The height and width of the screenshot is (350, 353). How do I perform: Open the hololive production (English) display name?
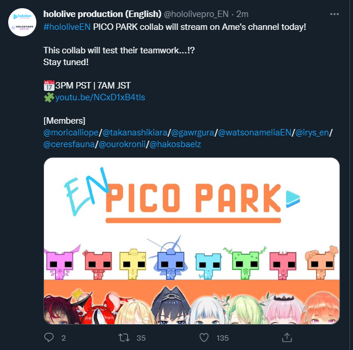click(x=102, y=14)
